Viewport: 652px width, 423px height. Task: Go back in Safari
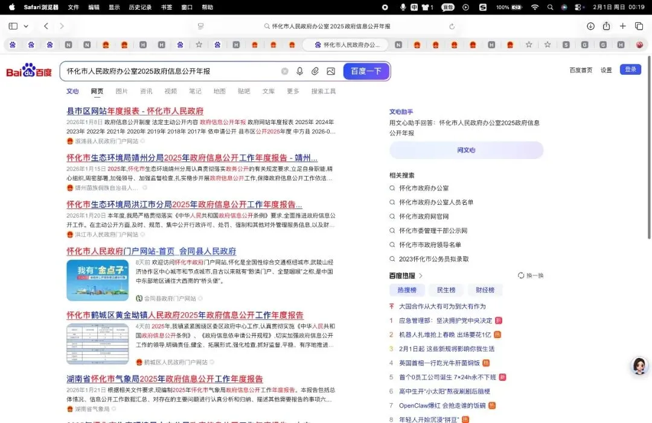pos(46,26)
